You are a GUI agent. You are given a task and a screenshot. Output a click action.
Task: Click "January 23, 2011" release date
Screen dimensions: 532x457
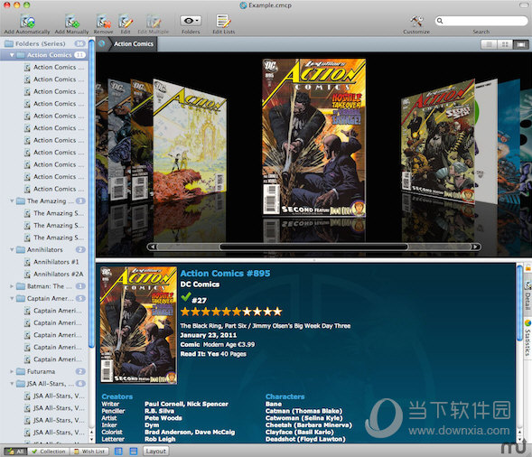[209, 335]
